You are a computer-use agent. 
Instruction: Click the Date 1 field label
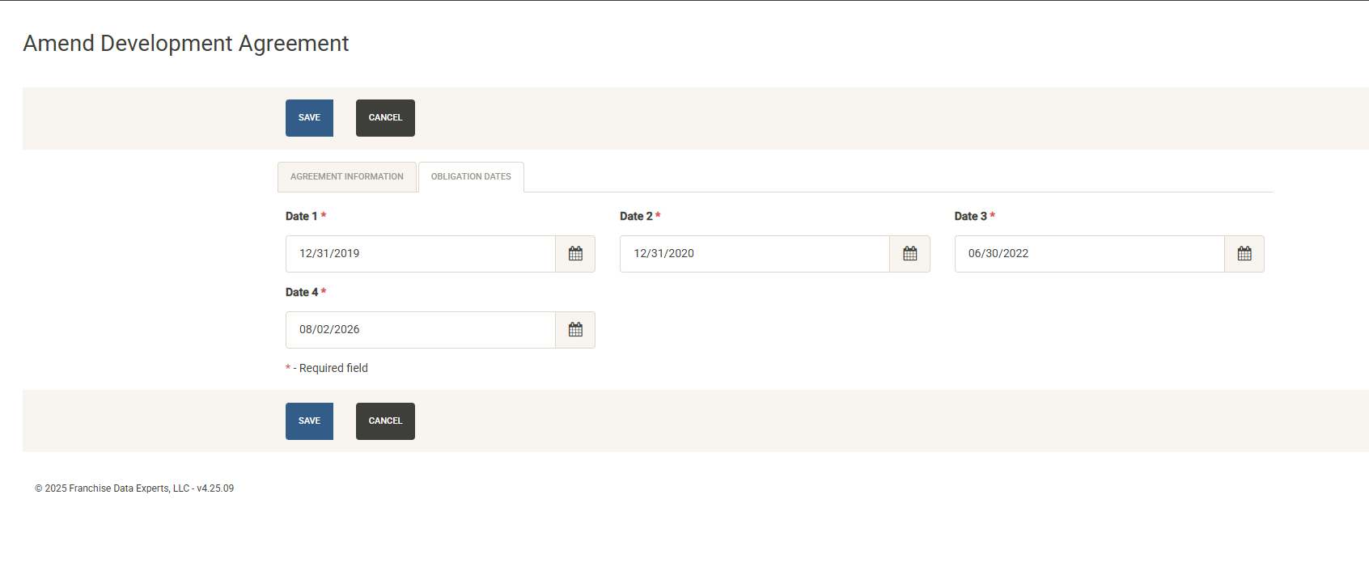(301, 216)
